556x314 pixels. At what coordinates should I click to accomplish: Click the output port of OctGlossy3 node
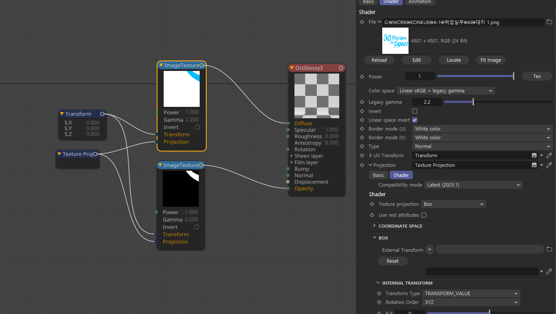coord(341,68)
